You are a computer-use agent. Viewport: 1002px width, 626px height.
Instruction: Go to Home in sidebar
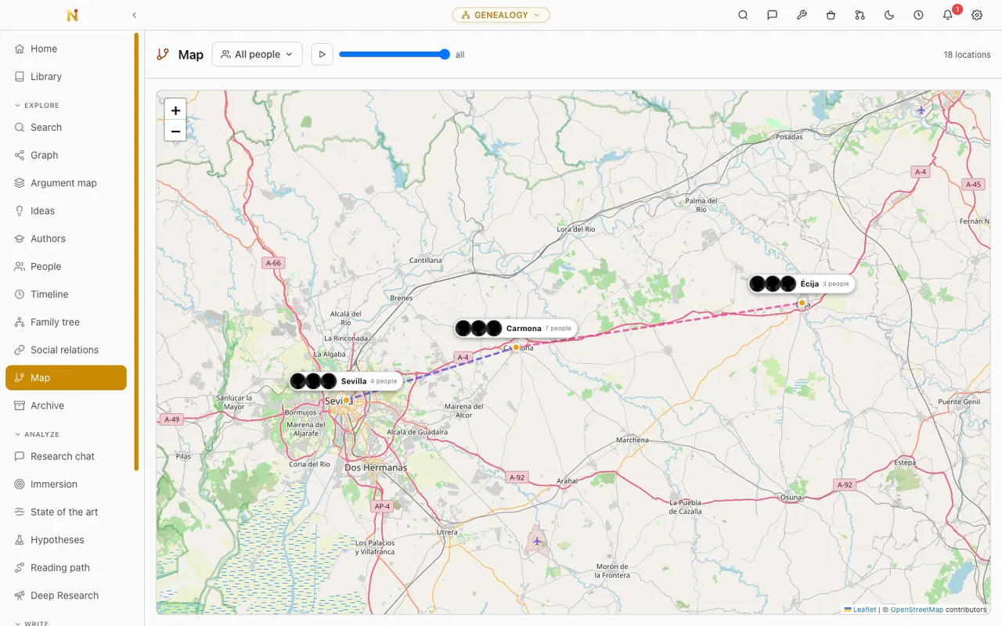coord(66,49)
